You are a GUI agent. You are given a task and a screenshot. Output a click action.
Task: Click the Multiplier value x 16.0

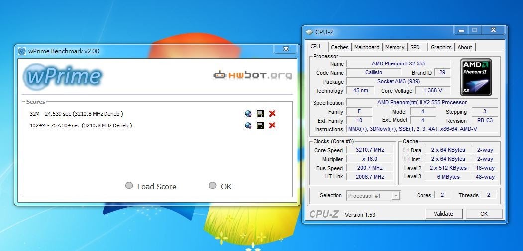click(370, 159)
